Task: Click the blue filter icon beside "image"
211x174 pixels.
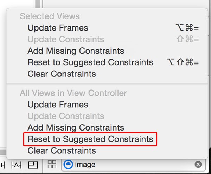Action: point(68,165)
